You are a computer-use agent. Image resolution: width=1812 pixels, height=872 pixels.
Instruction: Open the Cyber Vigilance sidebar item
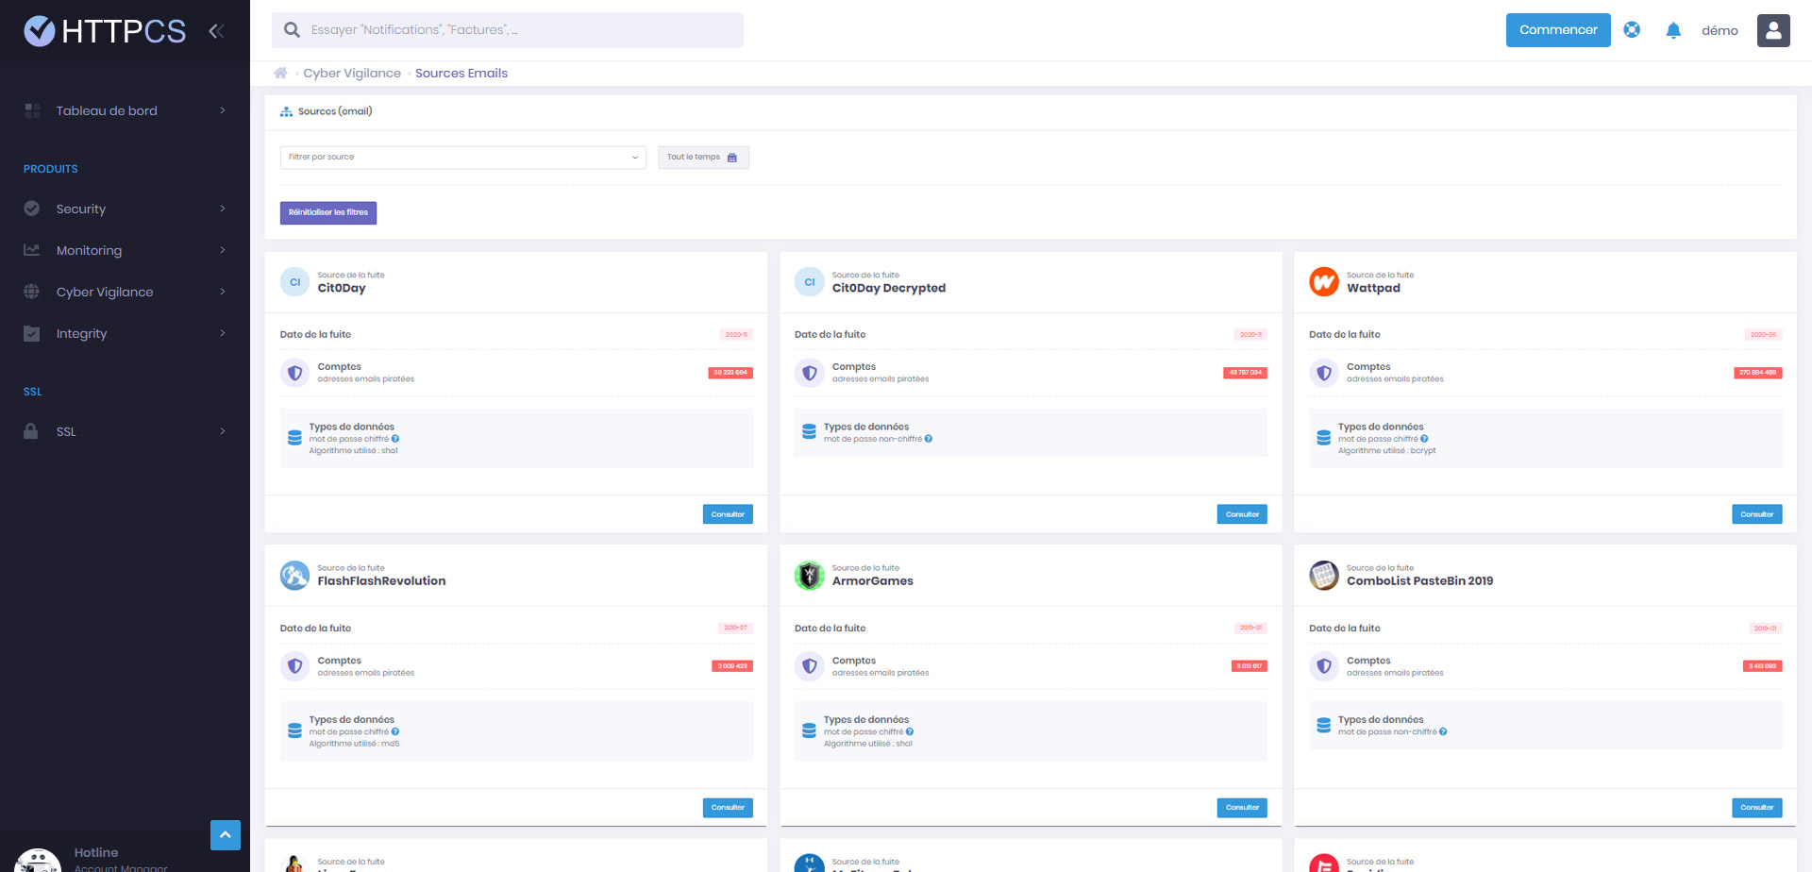[125, 292]
